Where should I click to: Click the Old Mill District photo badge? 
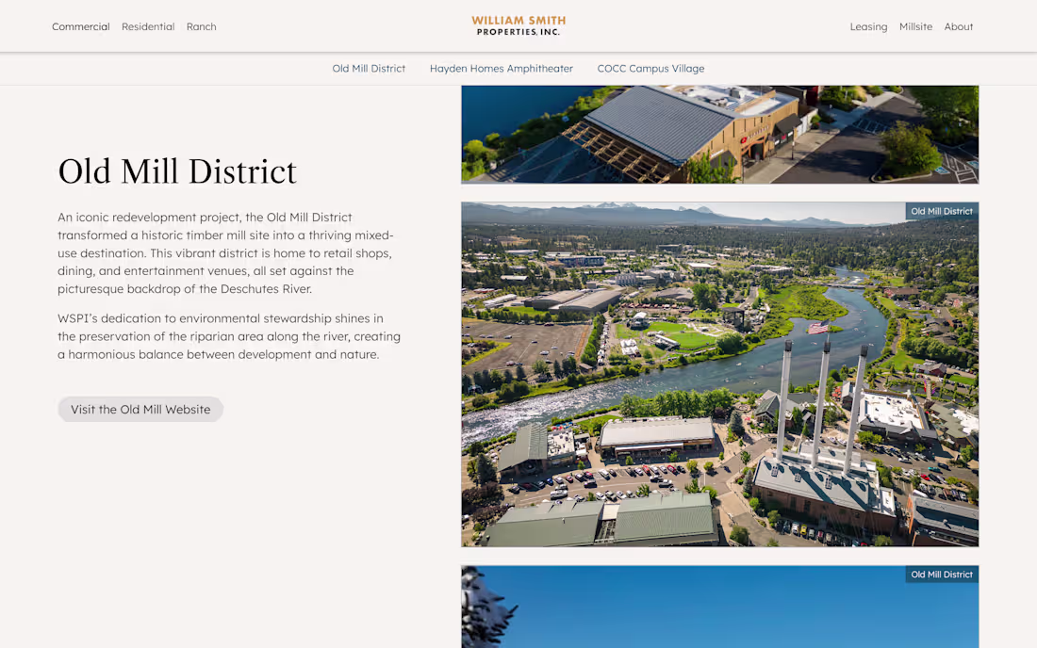(941, 211)
